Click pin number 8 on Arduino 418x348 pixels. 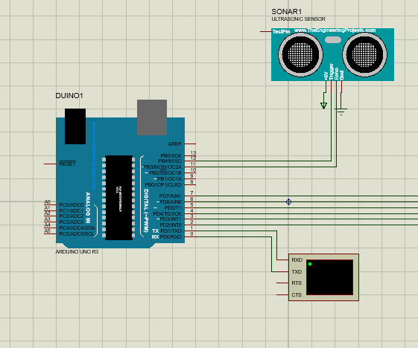tap(191, 182)
